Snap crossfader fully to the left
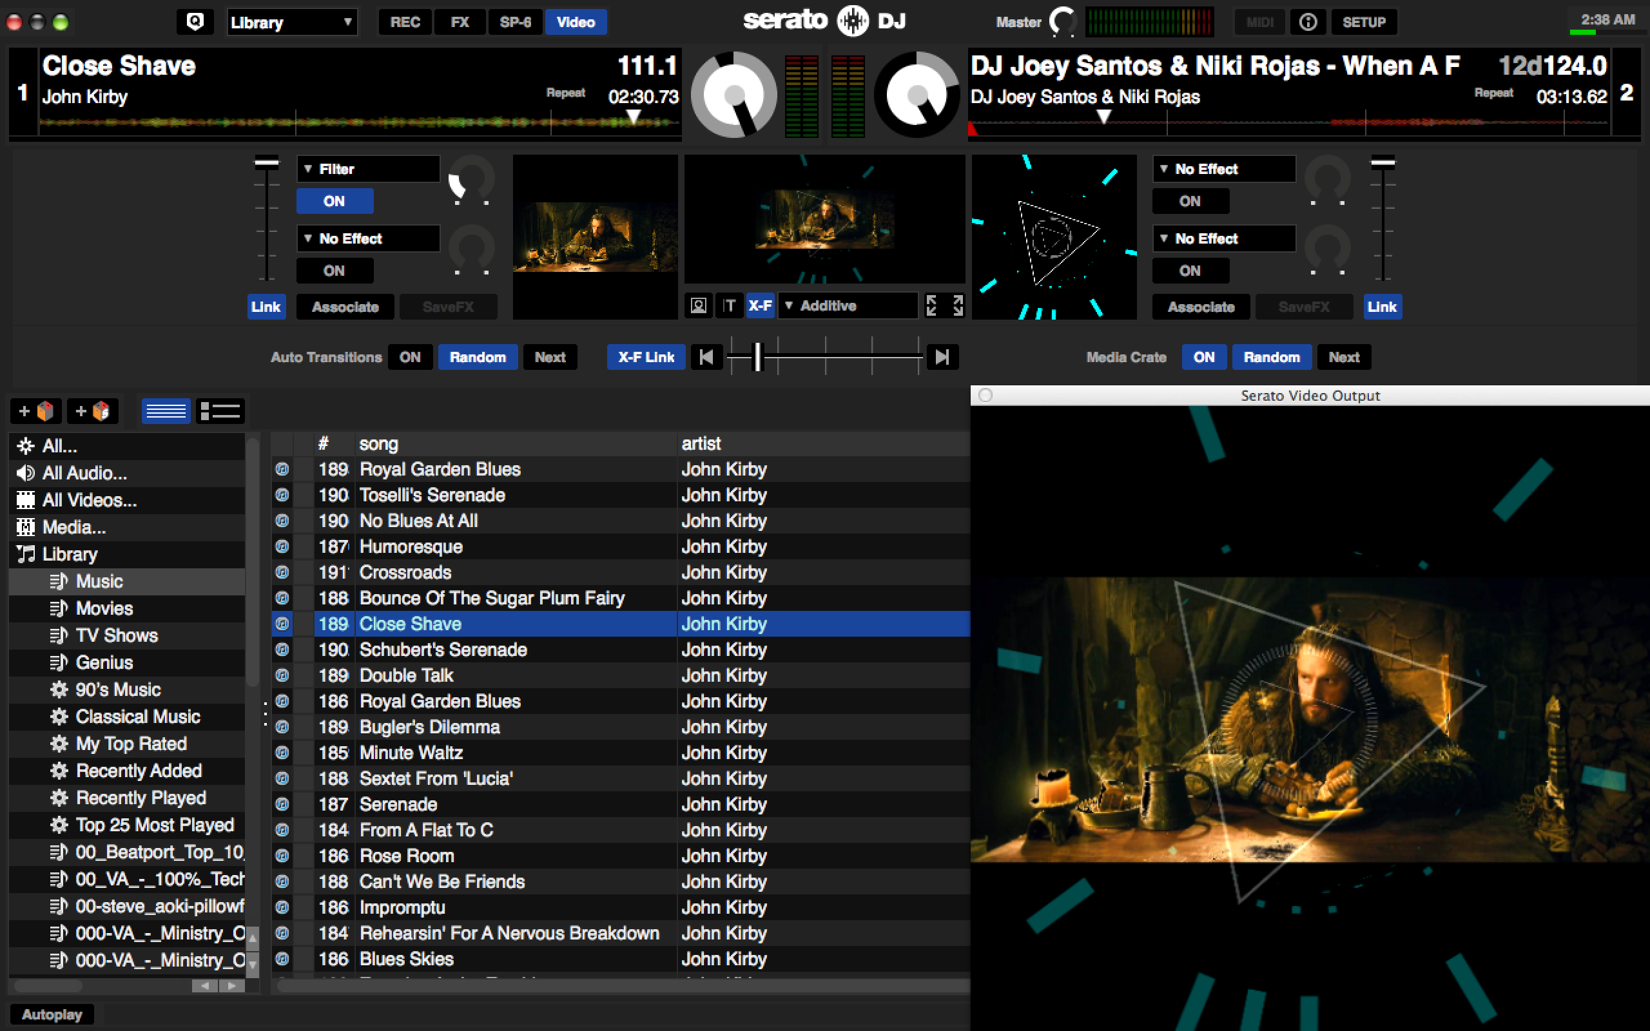1650x1031 pixels. 706,356
